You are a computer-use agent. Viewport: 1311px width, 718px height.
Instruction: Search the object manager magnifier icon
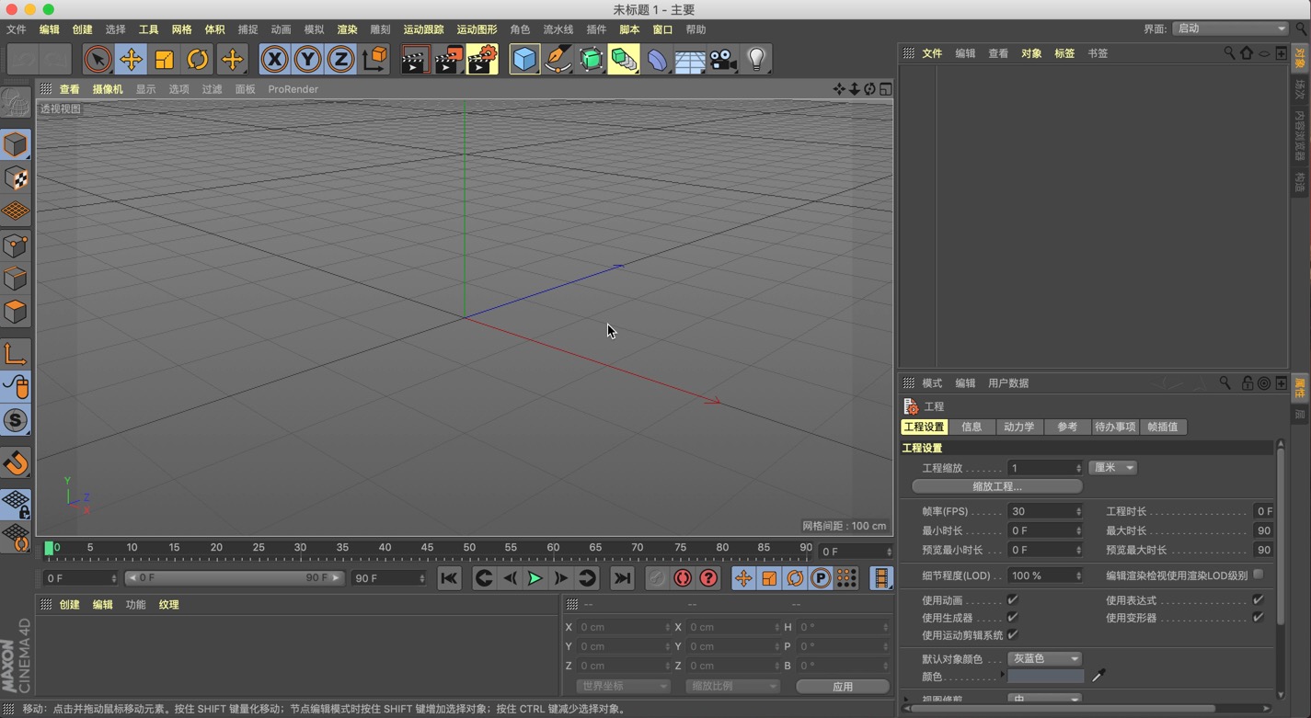tap(1229, 53)
